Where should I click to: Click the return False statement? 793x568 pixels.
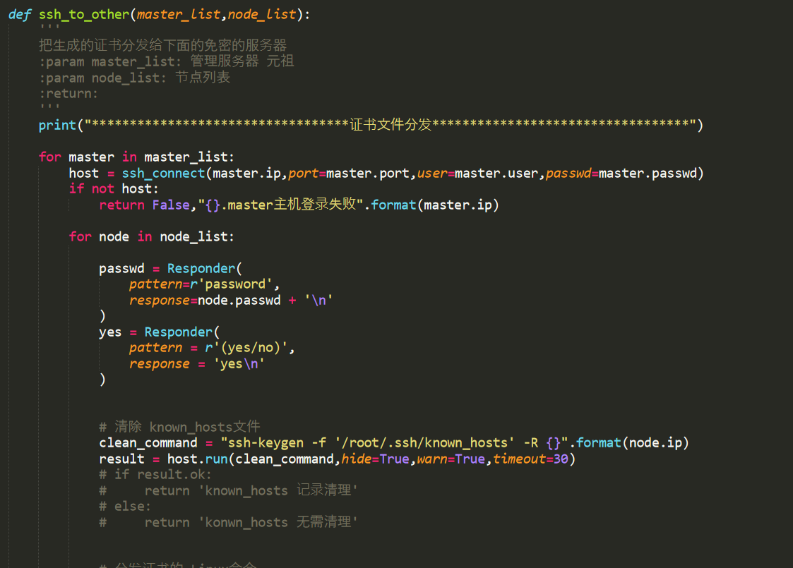tap(144, 205)
